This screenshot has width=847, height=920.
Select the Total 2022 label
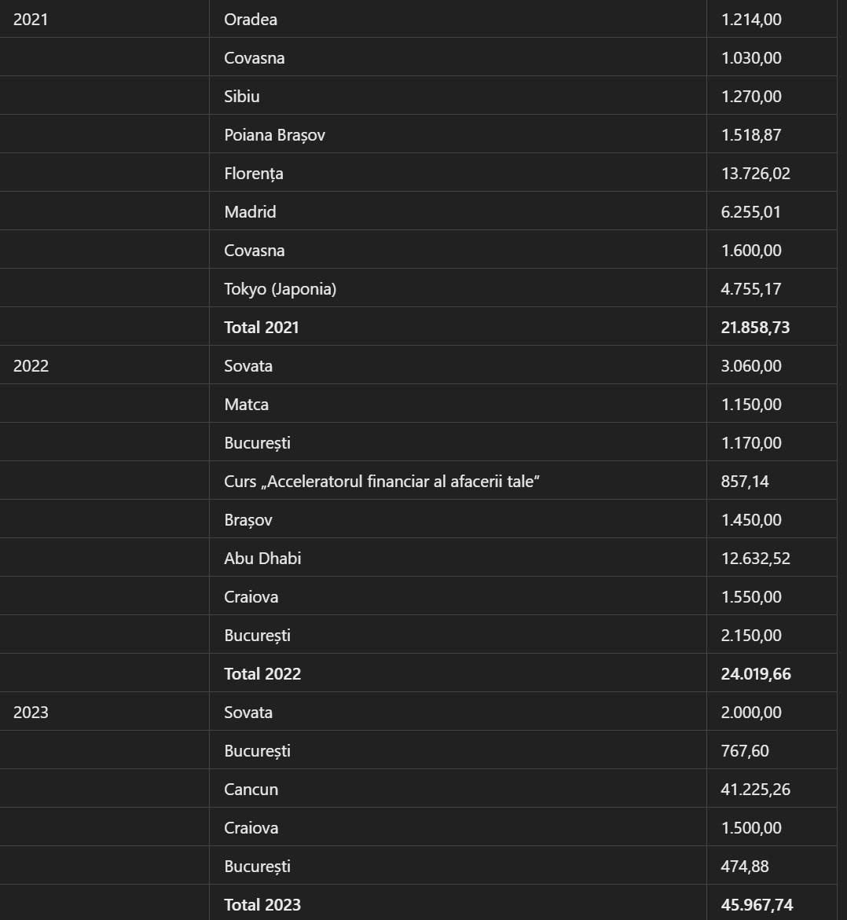[x=262, y=674]
